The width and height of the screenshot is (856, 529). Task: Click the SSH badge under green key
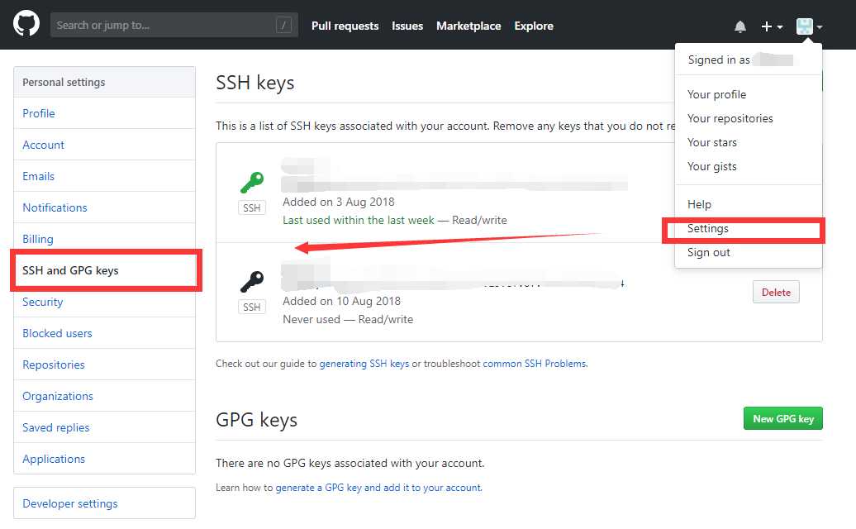coord(252,208)
